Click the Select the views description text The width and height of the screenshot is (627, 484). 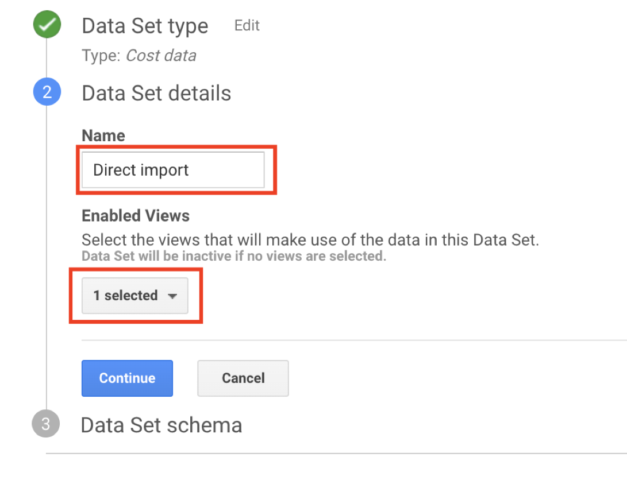click(x=310, y=240)
